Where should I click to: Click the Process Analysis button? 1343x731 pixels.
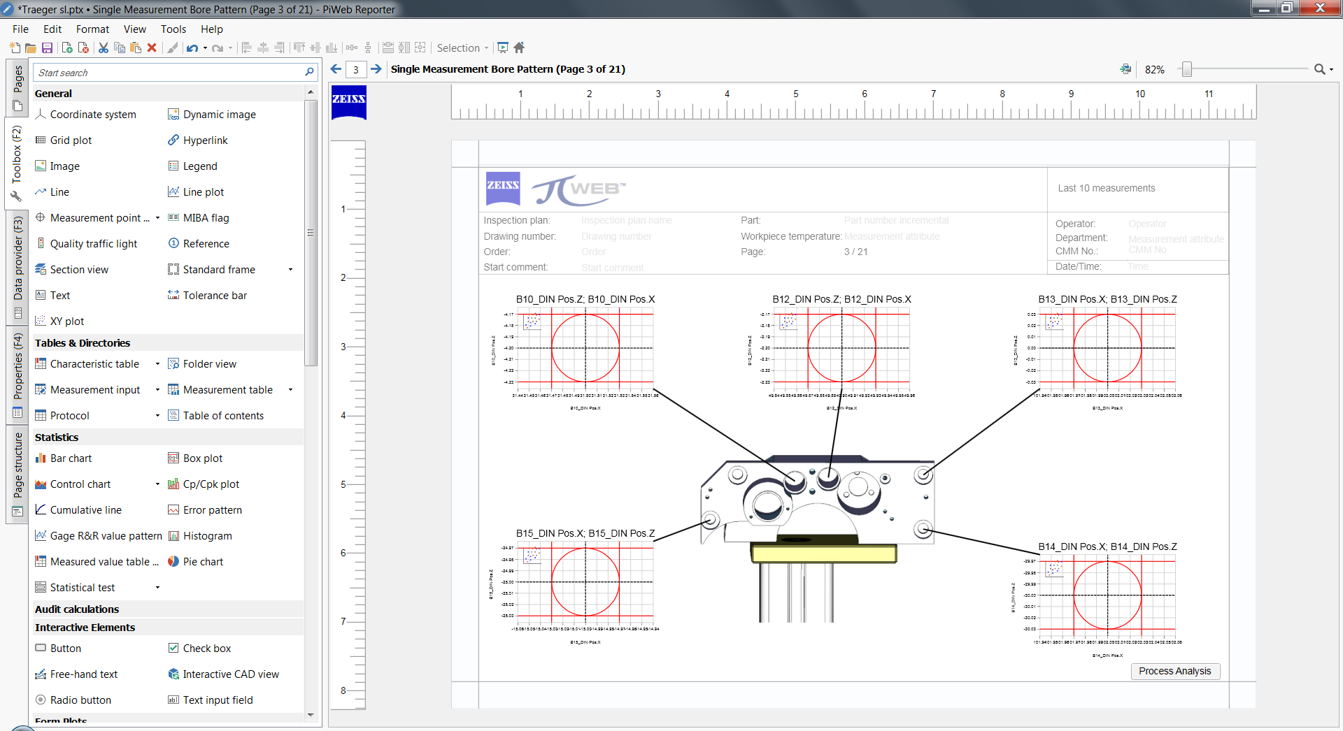(x=1175, y=671)
